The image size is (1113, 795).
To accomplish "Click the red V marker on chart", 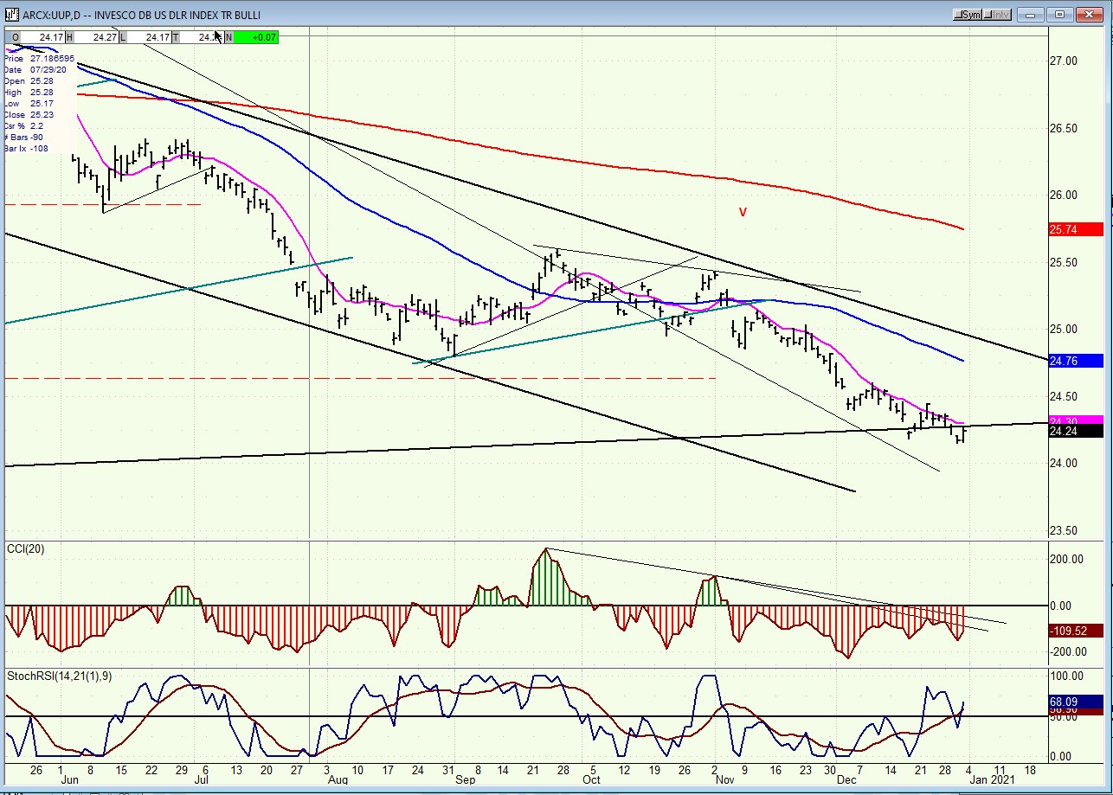I will coord(743,213).
